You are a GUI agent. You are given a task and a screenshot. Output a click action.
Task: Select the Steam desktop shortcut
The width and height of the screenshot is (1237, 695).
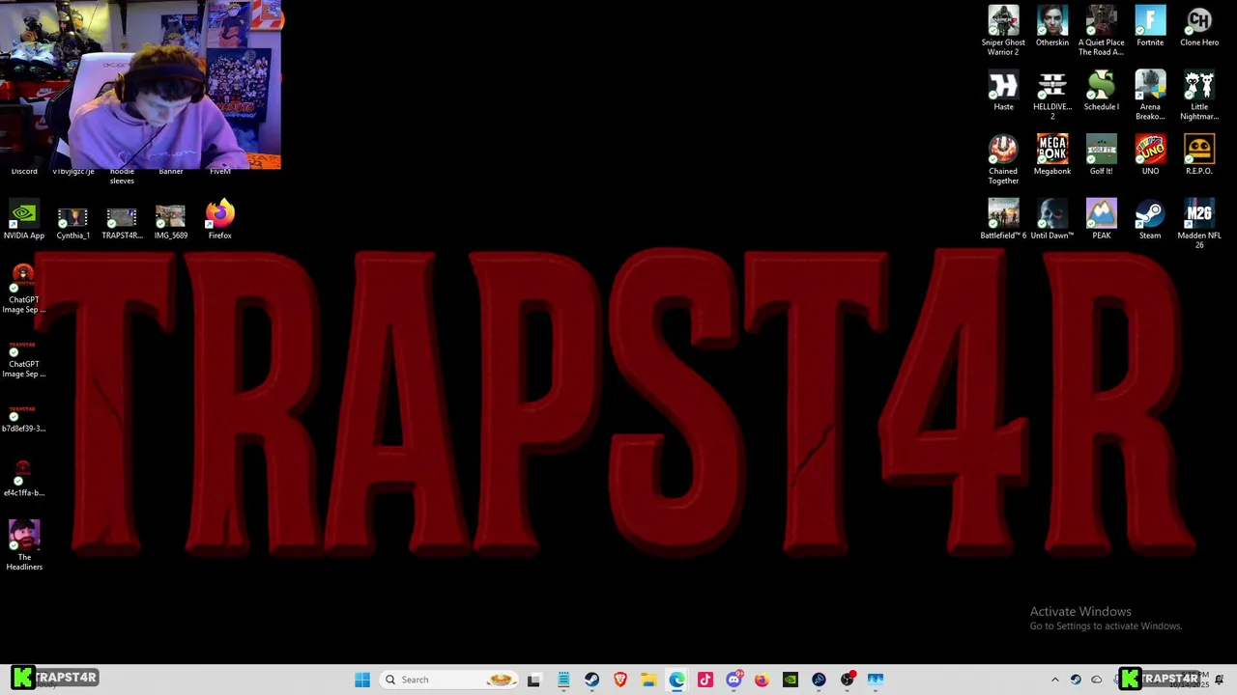(x=1150, y=219)
